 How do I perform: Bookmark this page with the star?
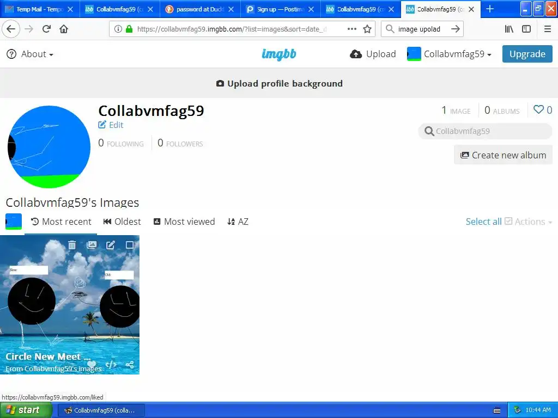pos(367,29)
